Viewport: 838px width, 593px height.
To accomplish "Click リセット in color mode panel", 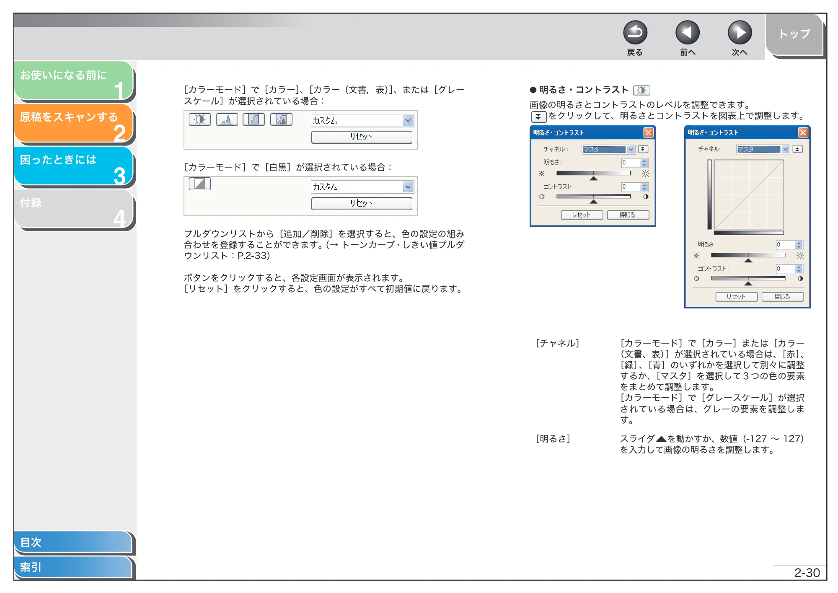I will (x=362, y=137).
